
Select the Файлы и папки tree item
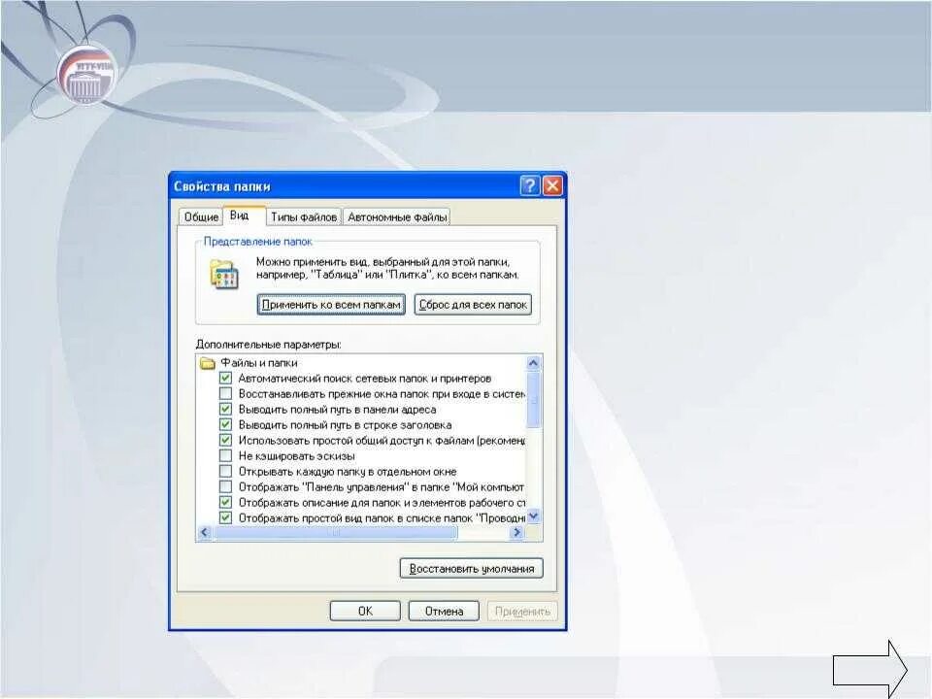[x=259, y=362]
